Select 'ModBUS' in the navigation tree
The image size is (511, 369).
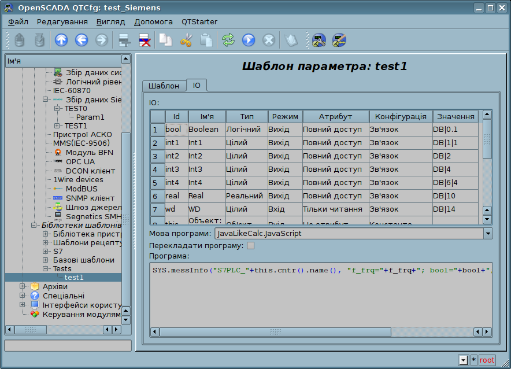click(81, 189)
